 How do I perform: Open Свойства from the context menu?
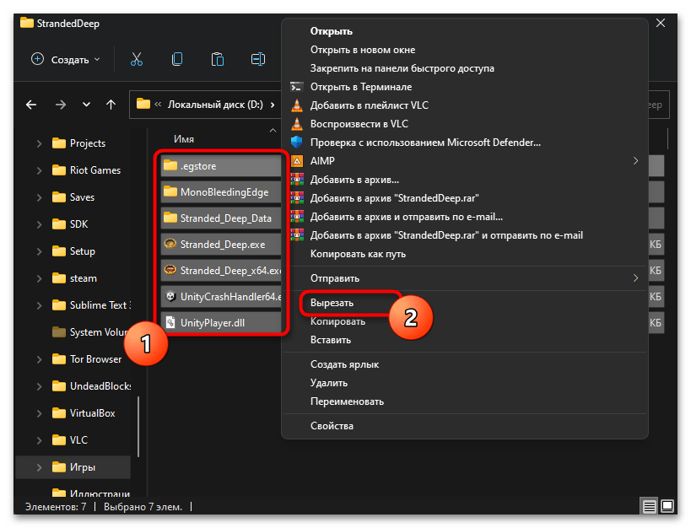pos(332,426)
